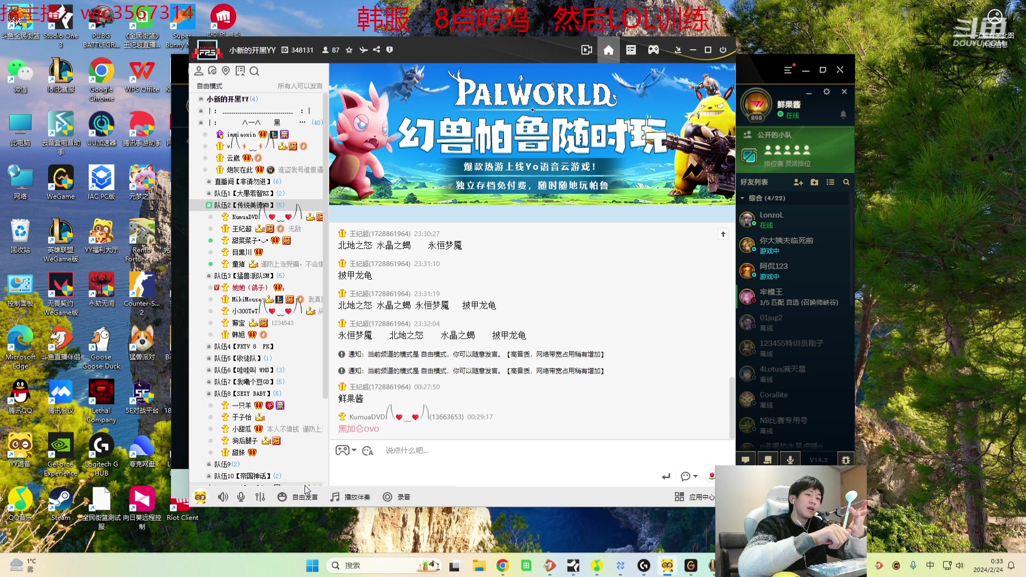
Task: Click the airplane invite icon in YY title bar
Action: [x=363, y=50]
